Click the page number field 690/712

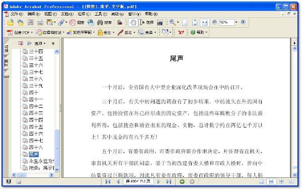[138, 181]
